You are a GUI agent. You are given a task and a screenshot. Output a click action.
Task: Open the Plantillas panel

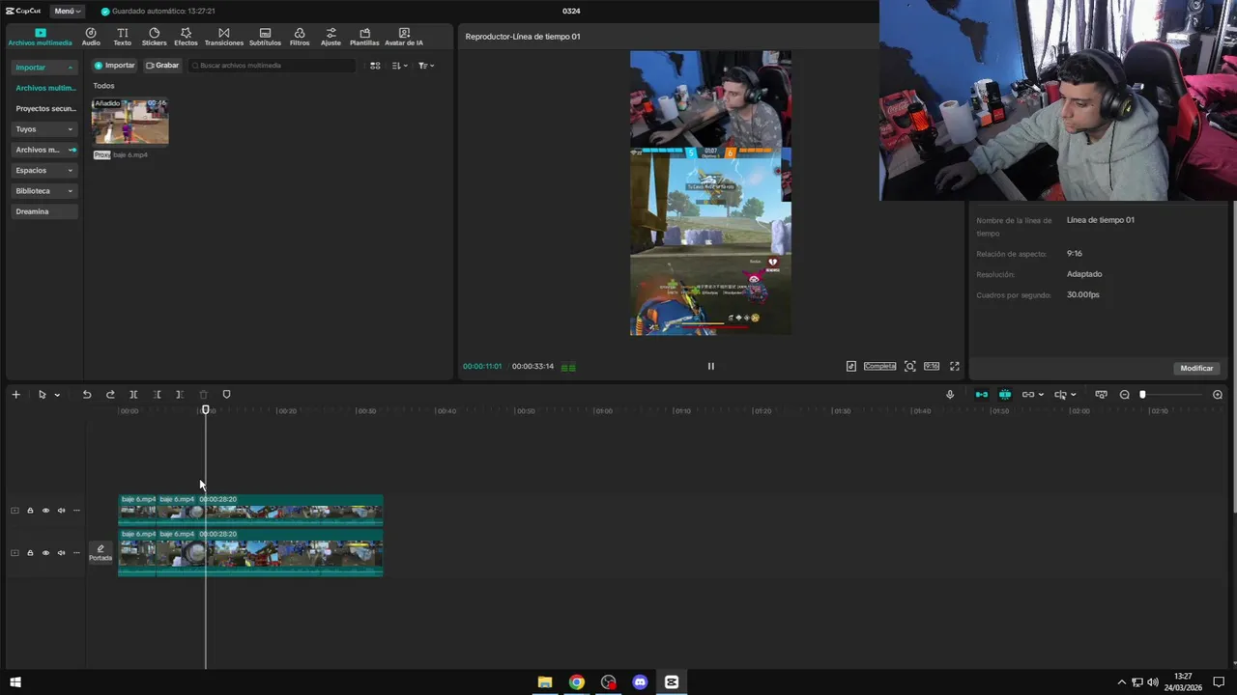[x=364, y=37]
